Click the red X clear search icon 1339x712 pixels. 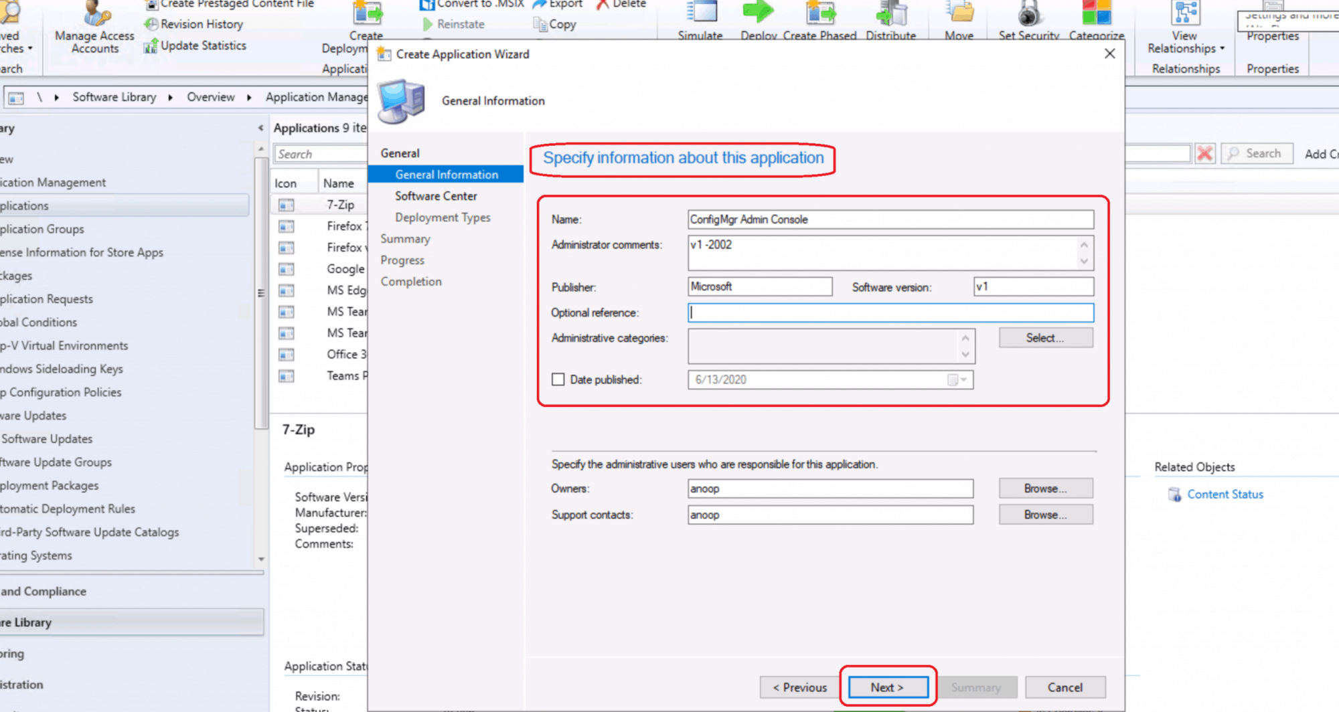pos(1205,154)
